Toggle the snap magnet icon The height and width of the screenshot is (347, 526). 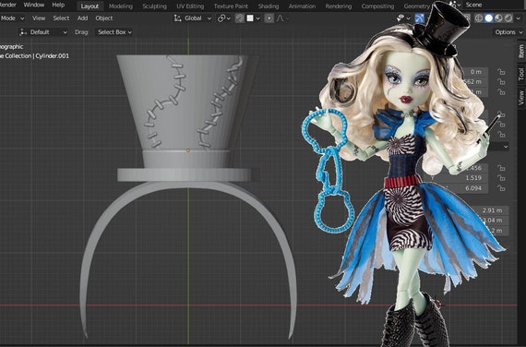click(x=239, y=18)
